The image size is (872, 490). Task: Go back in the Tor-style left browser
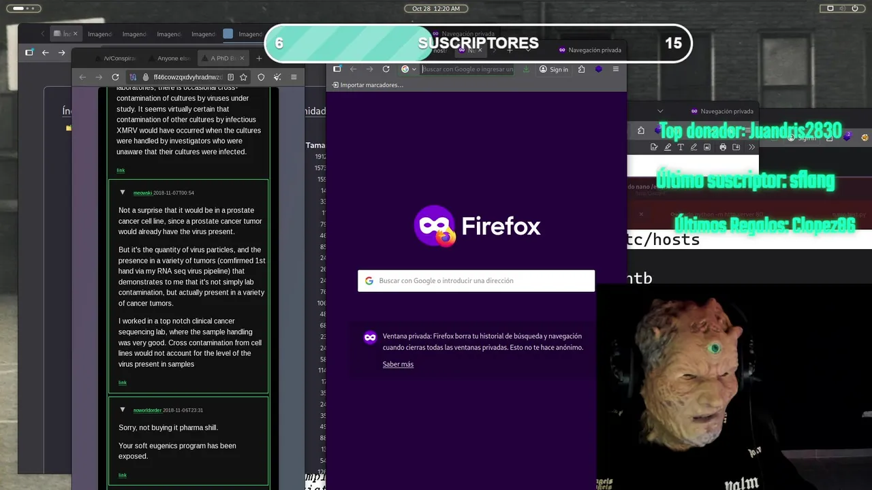coord(82,77)
